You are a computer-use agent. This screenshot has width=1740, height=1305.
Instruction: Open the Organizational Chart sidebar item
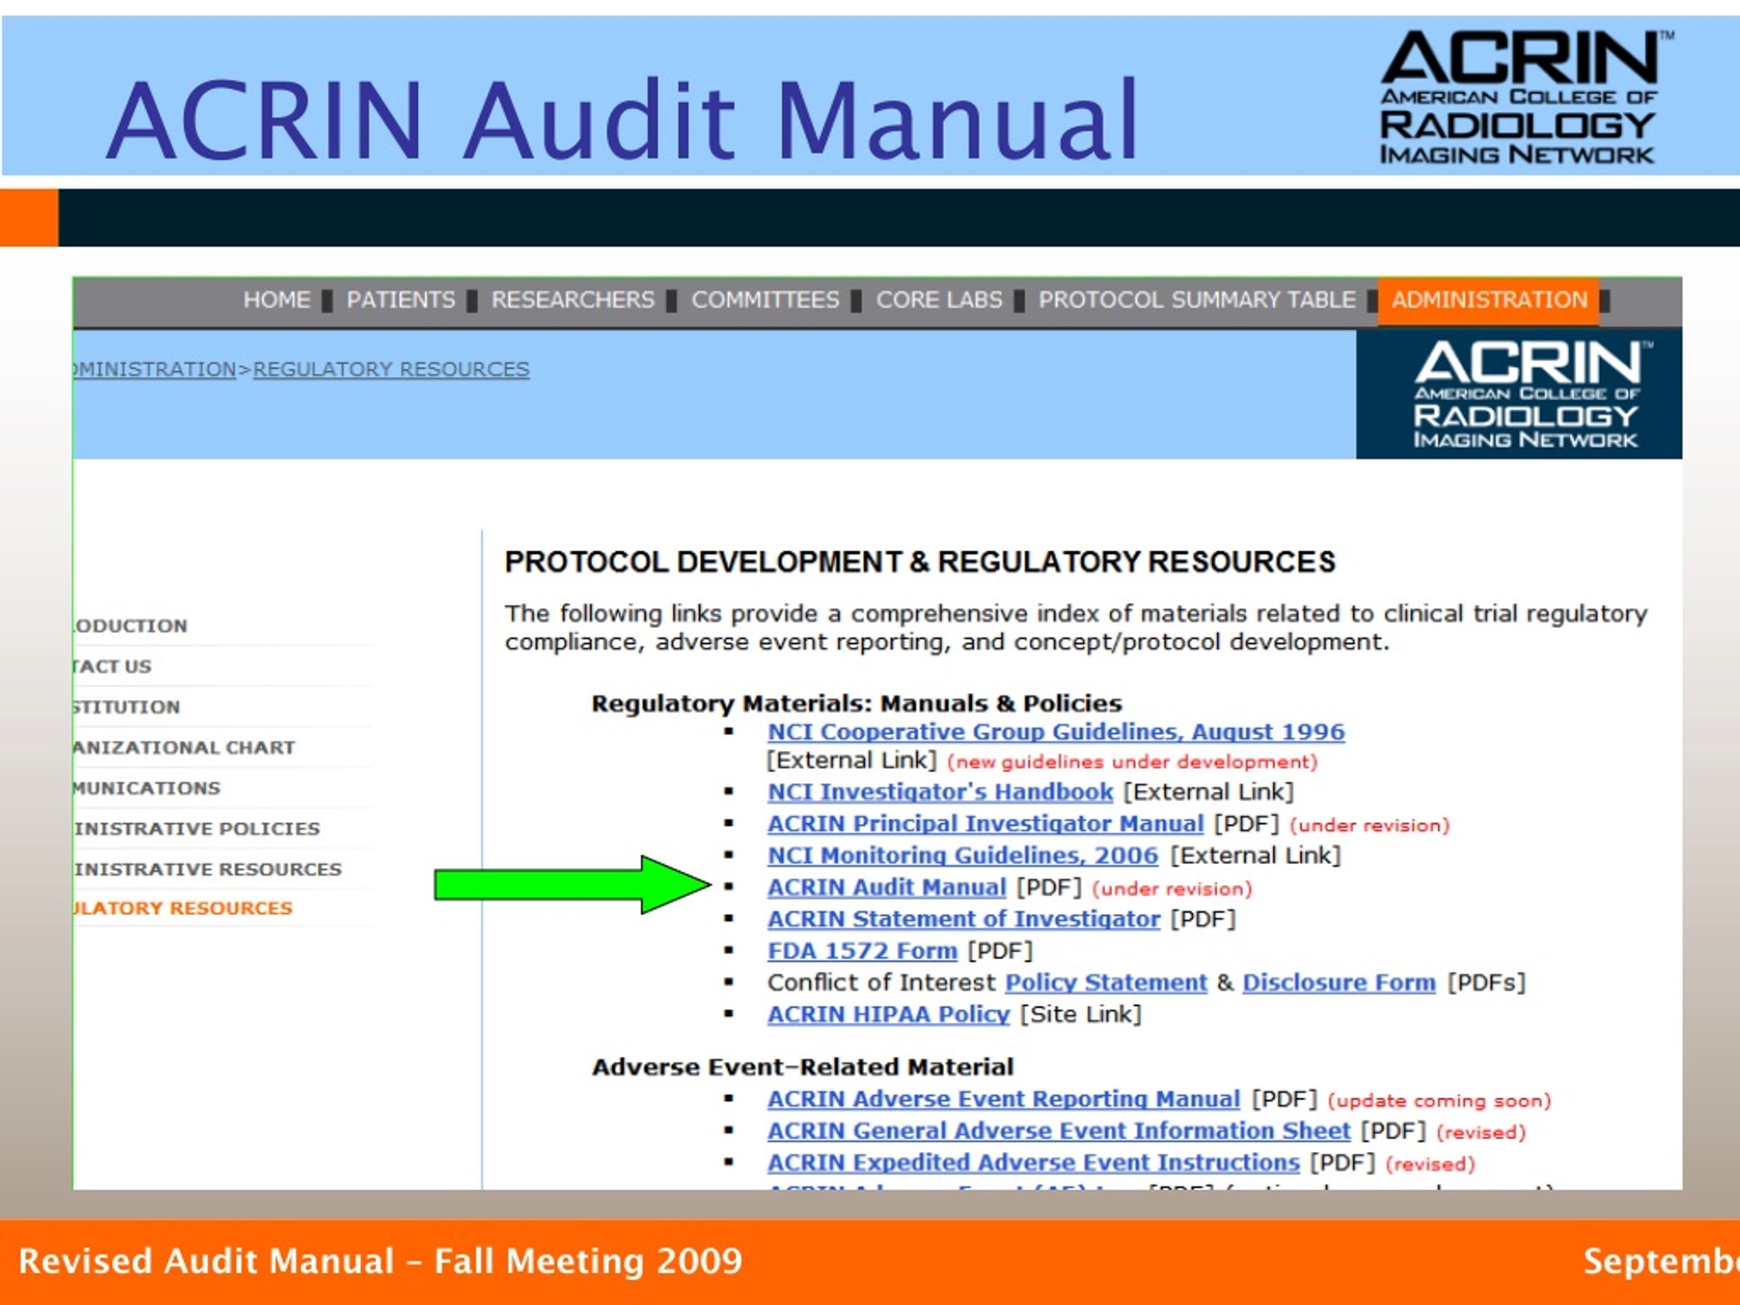pyautogui.click(x=184, y=747)
